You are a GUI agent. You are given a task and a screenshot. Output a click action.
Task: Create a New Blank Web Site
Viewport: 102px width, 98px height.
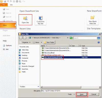(93, 20)
